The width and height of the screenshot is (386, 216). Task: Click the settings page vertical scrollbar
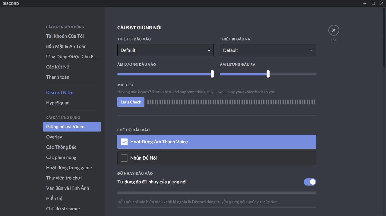tap(384, 38)
